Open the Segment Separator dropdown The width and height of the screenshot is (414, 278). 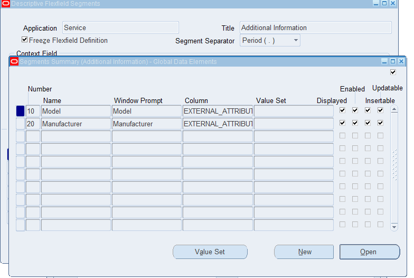click(x=296, y=41)
